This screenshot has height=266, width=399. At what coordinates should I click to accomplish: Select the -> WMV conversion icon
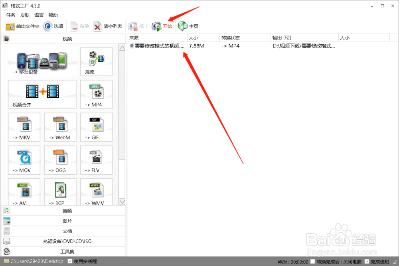pos(96,192)
